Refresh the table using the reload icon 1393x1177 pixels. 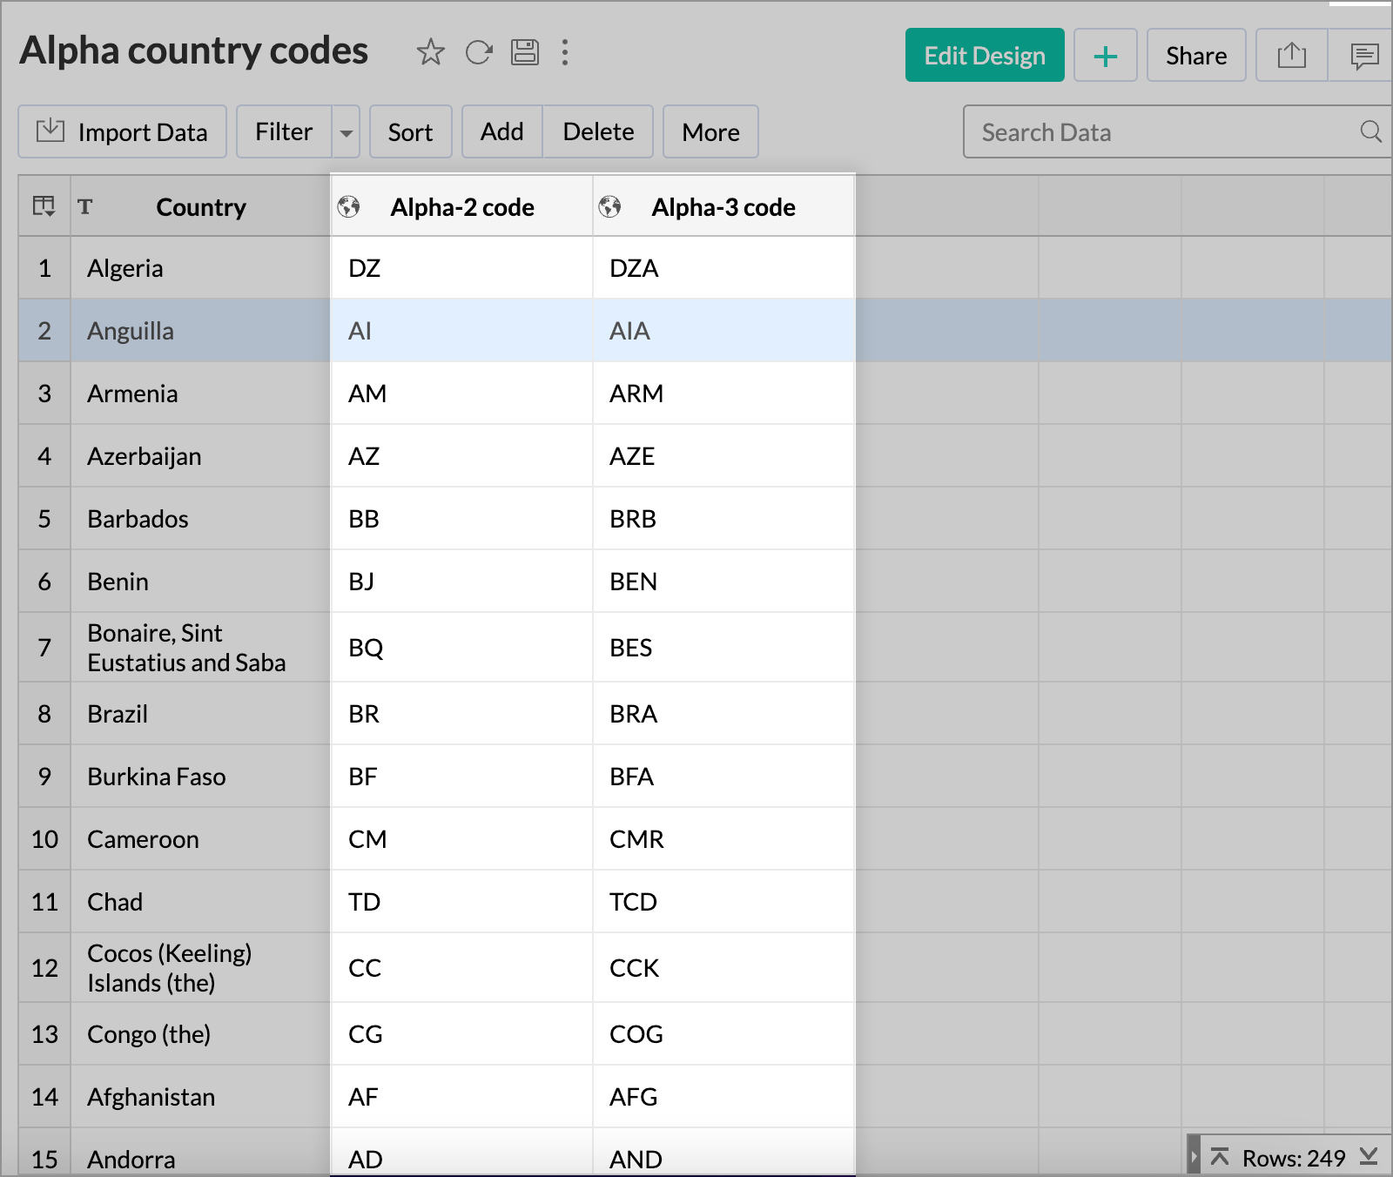479,52
